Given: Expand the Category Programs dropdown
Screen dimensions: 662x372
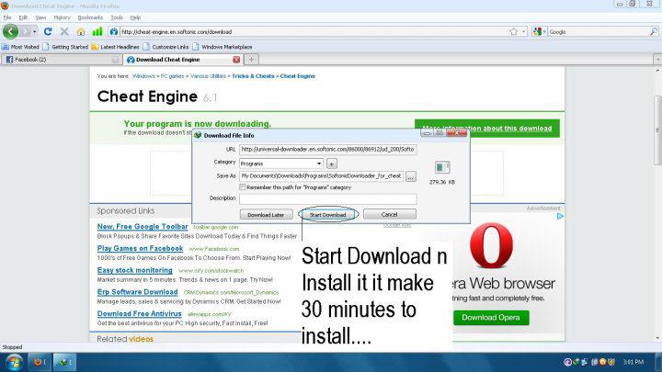Looking at the screenshot, I should (319, 163).
